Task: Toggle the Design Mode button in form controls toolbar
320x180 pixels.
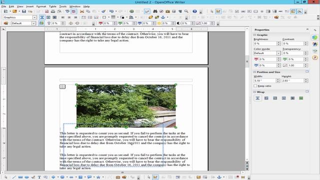Action: coord(218,11)
